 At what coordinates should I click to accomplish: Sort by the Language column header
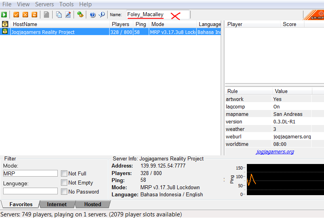point(209,24)
